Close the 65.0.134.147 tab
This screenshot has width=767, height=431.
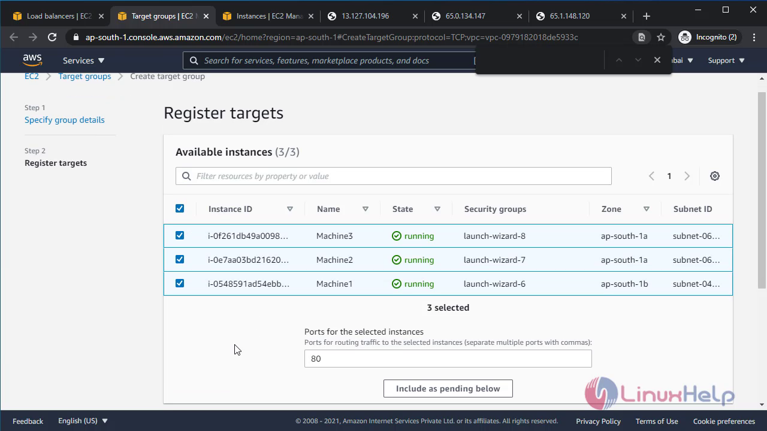(520, 16)
